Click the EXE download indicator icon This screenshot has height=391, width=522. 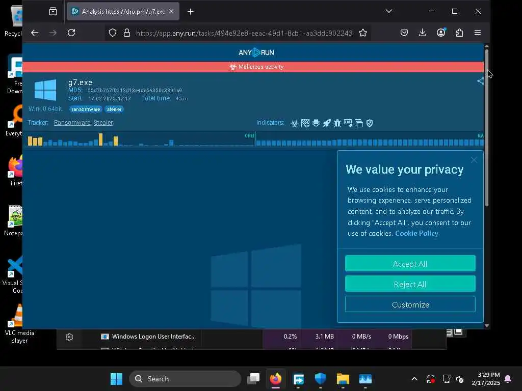348,123
